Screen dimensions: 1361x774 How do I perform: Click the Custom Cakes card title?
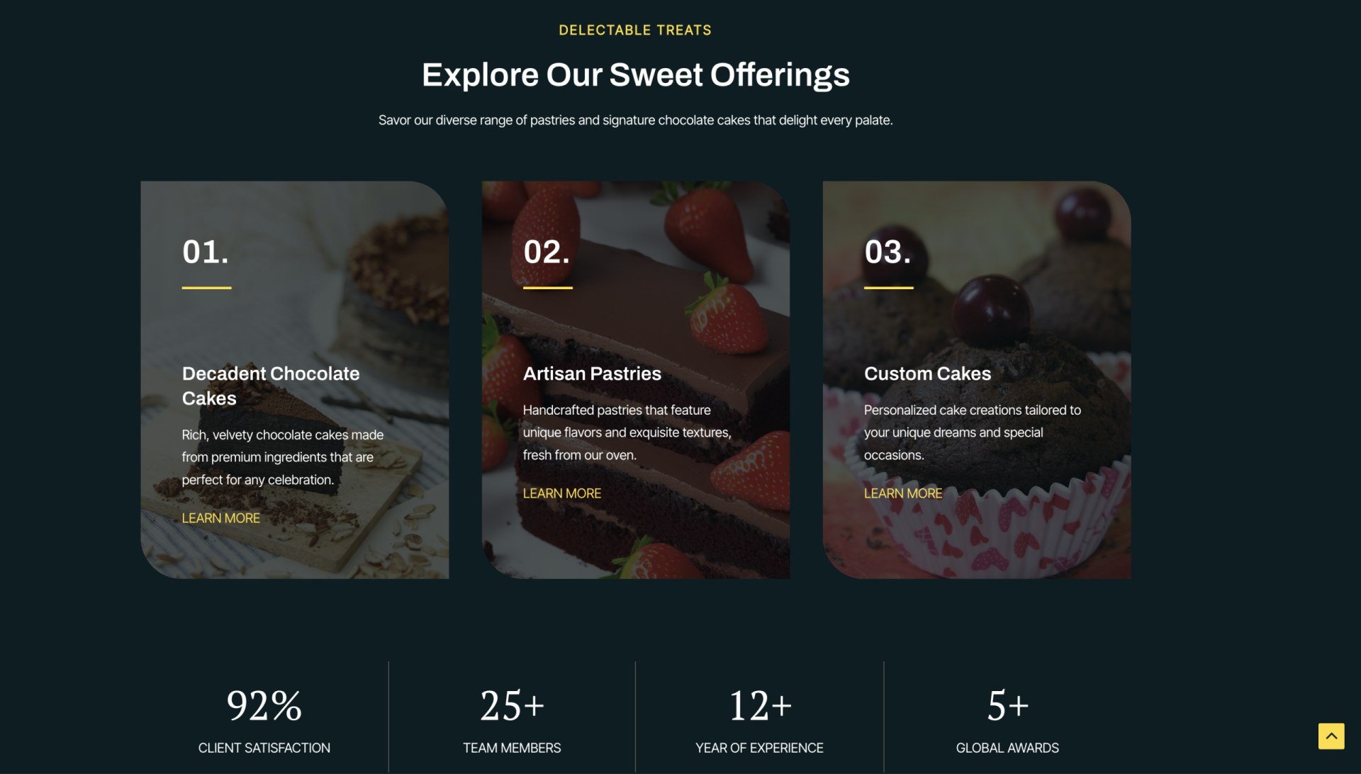coord(927,374)
